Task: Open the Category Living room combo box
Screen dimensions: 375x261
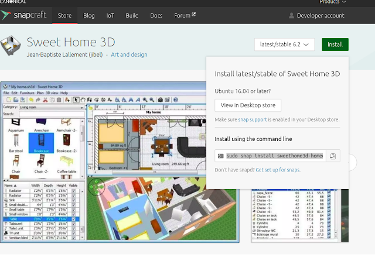Action: point(52,107)
